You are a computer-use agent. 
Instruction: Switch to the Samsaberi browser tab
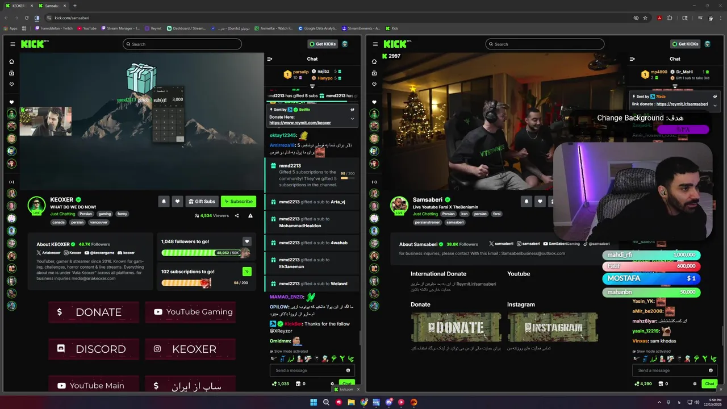(53, 6)
